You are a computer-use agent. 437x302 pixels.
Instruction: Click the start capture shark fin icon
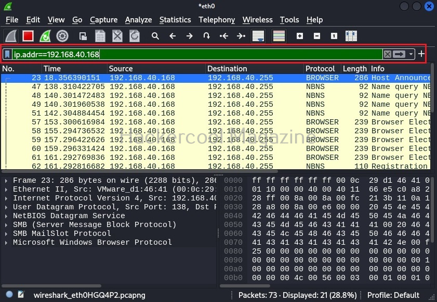tap(11, 36)
